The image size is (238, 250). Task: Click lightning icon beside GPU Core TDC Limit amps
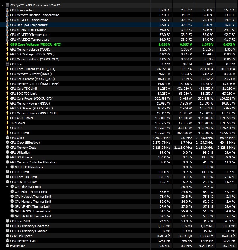[7, 89]
